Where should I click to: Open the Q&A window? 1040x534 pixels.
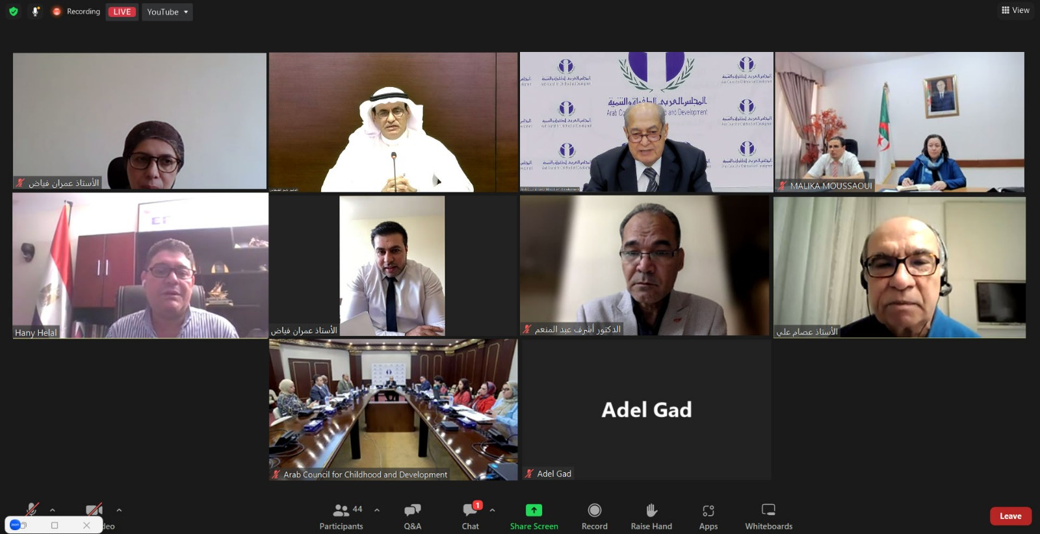coord(413,516)
